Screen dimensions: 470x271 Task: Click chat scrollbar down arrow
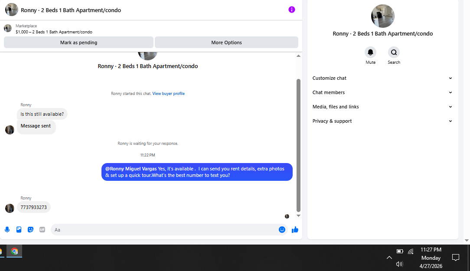point(298,215)
